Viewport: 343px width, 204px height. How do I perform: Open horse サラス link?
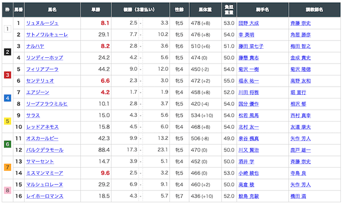click(x=33, y=116)
